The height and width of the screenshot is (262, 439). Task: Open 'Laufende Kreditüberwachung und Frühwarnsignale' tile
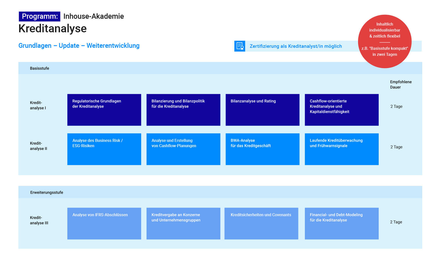[x=342, y=149]
